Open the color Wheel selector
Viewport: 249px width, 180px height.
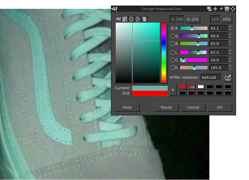(x=138, y=19)
